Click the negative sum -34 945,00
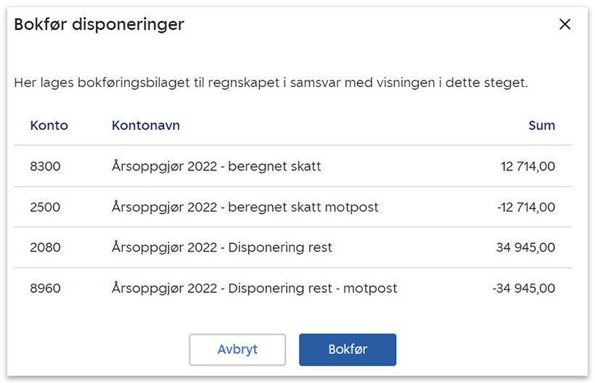Viewport: 595px width, 383px height. 524,289
